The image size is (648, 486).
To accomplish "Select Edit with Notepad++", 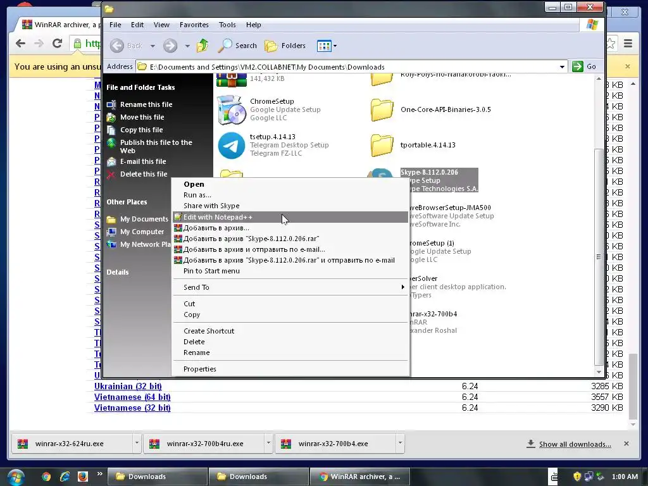I will [x=290, y=217].
